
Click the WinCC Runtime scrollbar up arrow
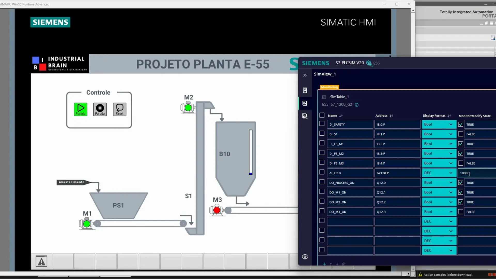(413, 11)
